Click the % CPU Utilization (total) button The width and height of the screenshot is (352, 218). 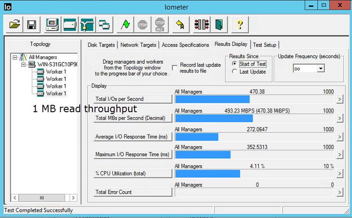(133, 174)
